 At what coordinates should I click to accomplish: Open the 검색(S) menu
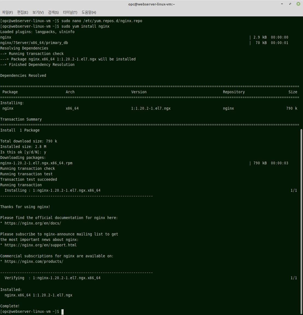click(x=53, y=13)
